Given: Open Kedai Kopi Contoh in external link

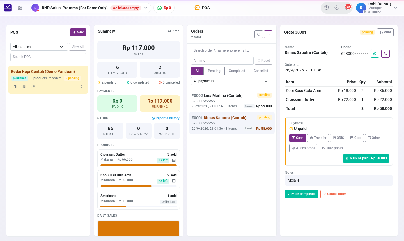Looking at the screenshot, I should tap(33, 87).
